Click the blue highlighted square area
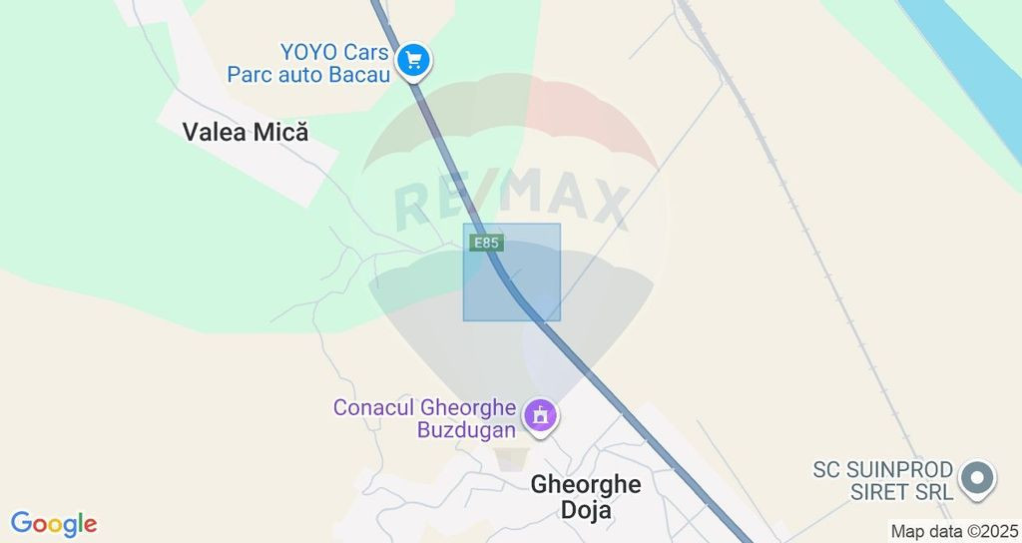This screenshot has height=543, width=1022. pyautogui.click(x=512, y=271)
